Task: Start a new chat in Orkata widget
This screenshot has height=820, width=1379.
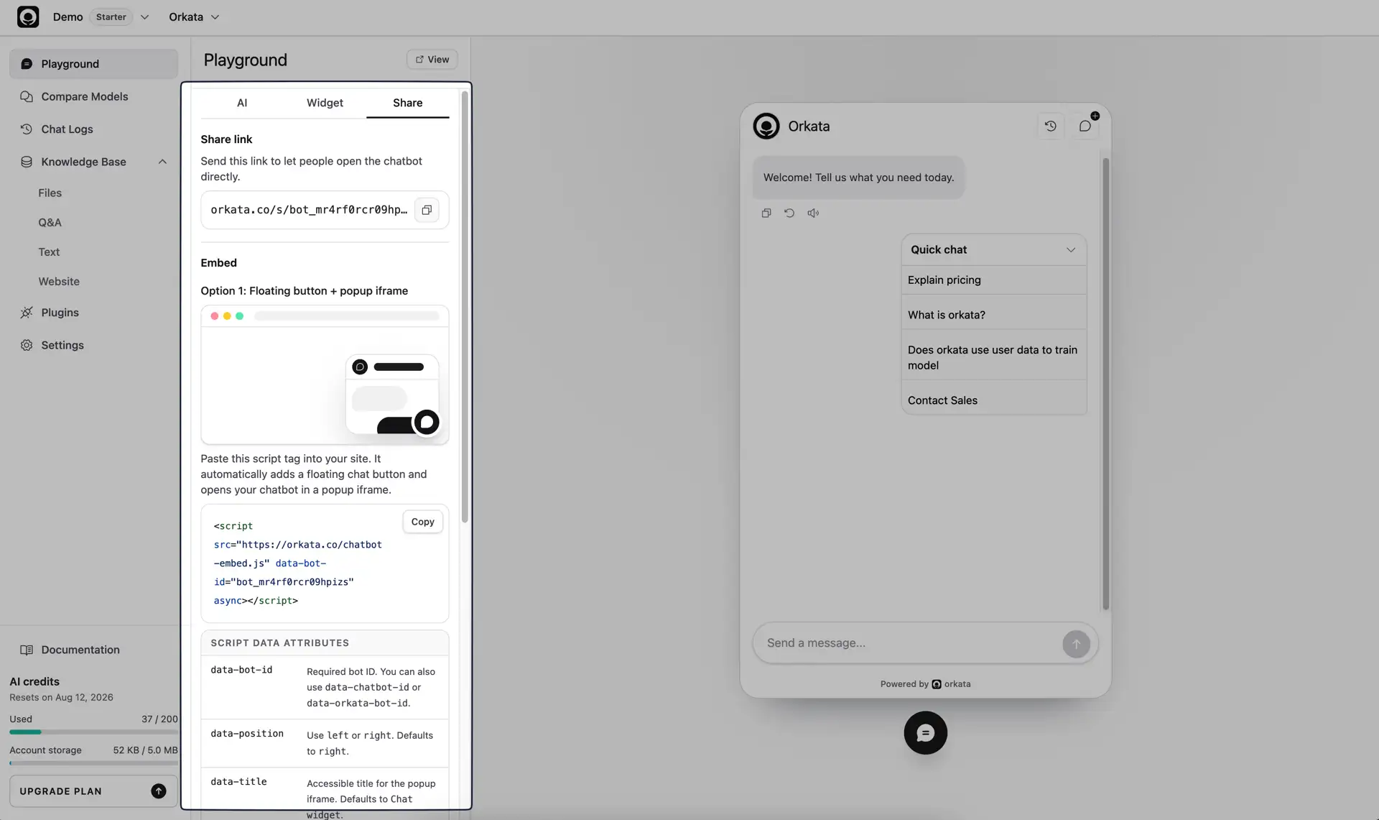Action: pyautogui.click(x=1085, y=126)
